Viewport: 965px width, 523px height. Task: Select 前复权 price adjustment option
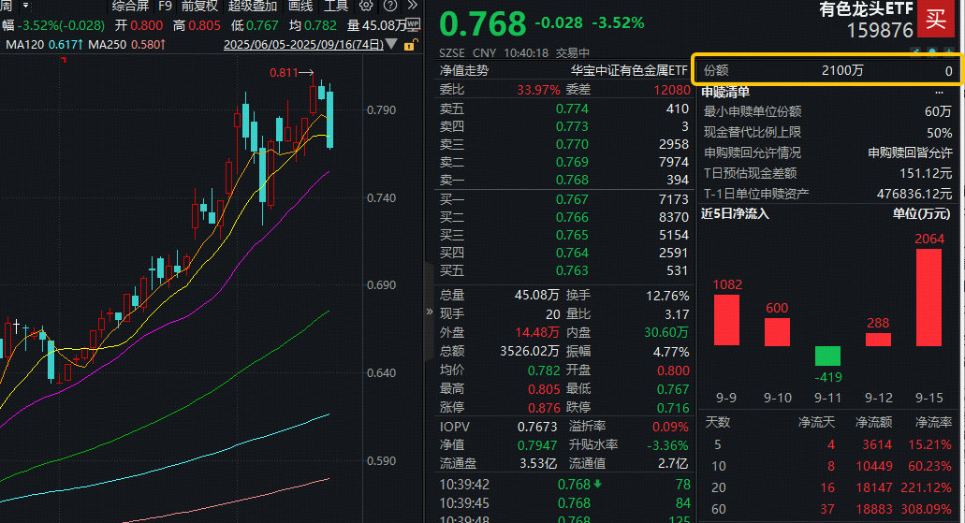(x=199, y=6)
